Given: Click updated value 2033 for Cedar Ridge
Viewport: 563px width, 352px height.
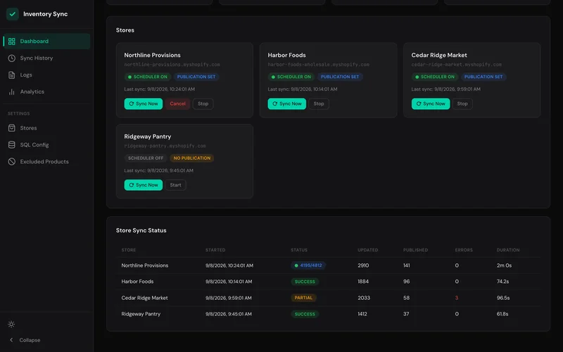Looking at the screenshot, I should pos(364,298).
